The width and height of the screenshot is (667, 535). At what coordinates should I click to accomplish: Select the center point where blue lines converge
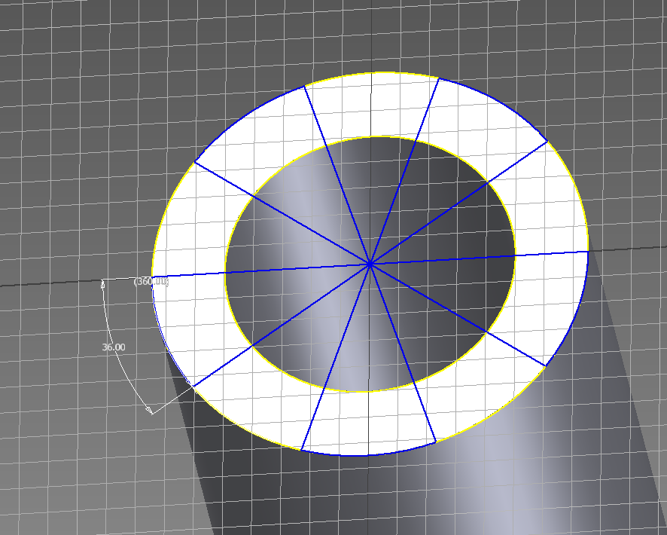370,264
